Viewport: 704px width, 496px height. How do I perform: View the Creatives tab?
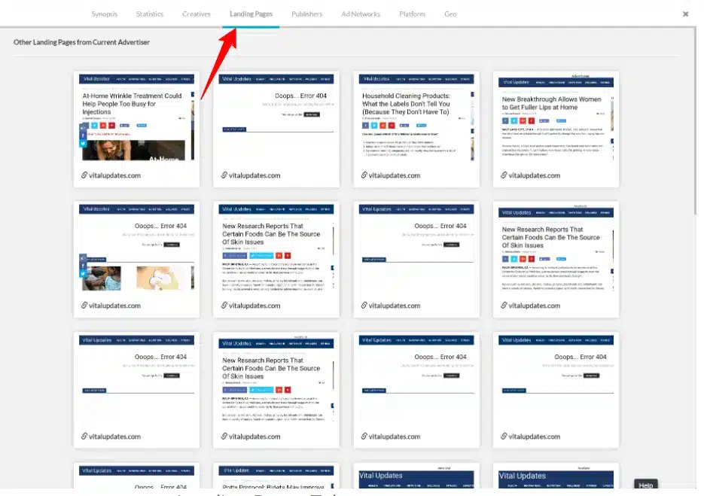coord(197,14)
